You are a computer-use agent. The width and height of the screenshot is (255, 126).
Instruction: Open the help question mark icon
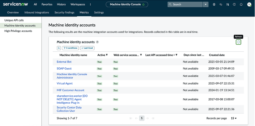click(234, 5)
